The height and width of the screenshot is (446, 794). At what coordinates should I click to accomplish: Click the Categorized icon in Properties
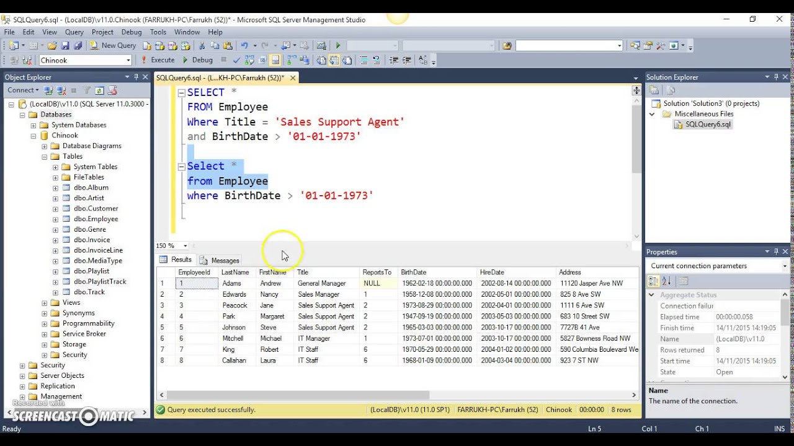(654, 281)
